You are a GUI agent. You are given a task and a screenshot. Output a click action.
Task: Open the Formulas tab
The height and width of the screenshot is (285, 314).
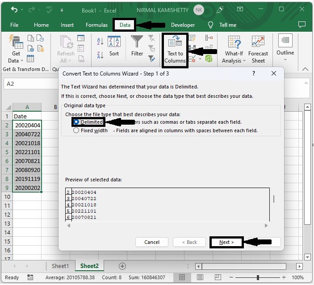96,25
